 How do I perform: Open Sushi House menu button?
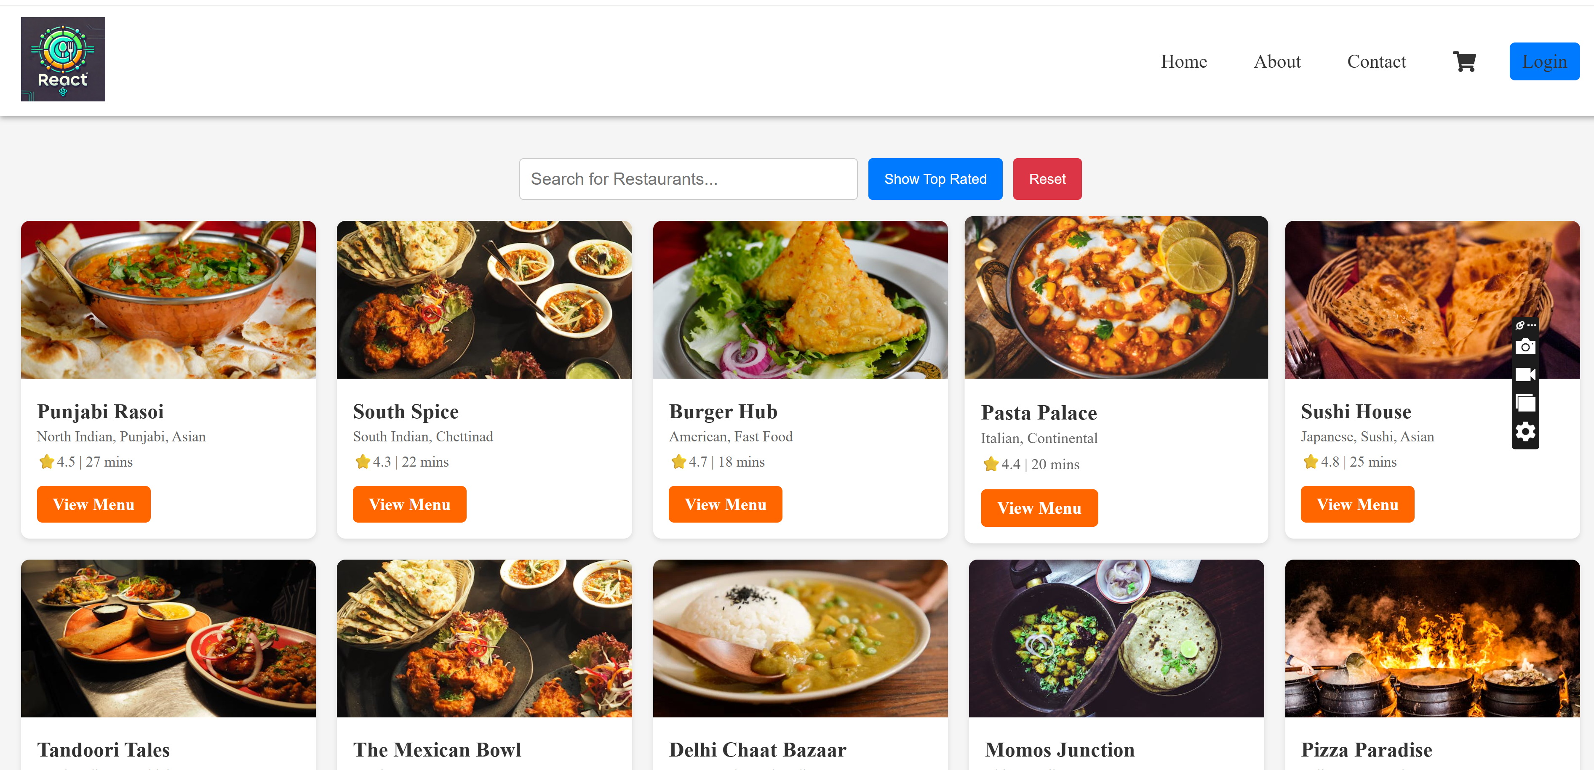coord(1356,504)
